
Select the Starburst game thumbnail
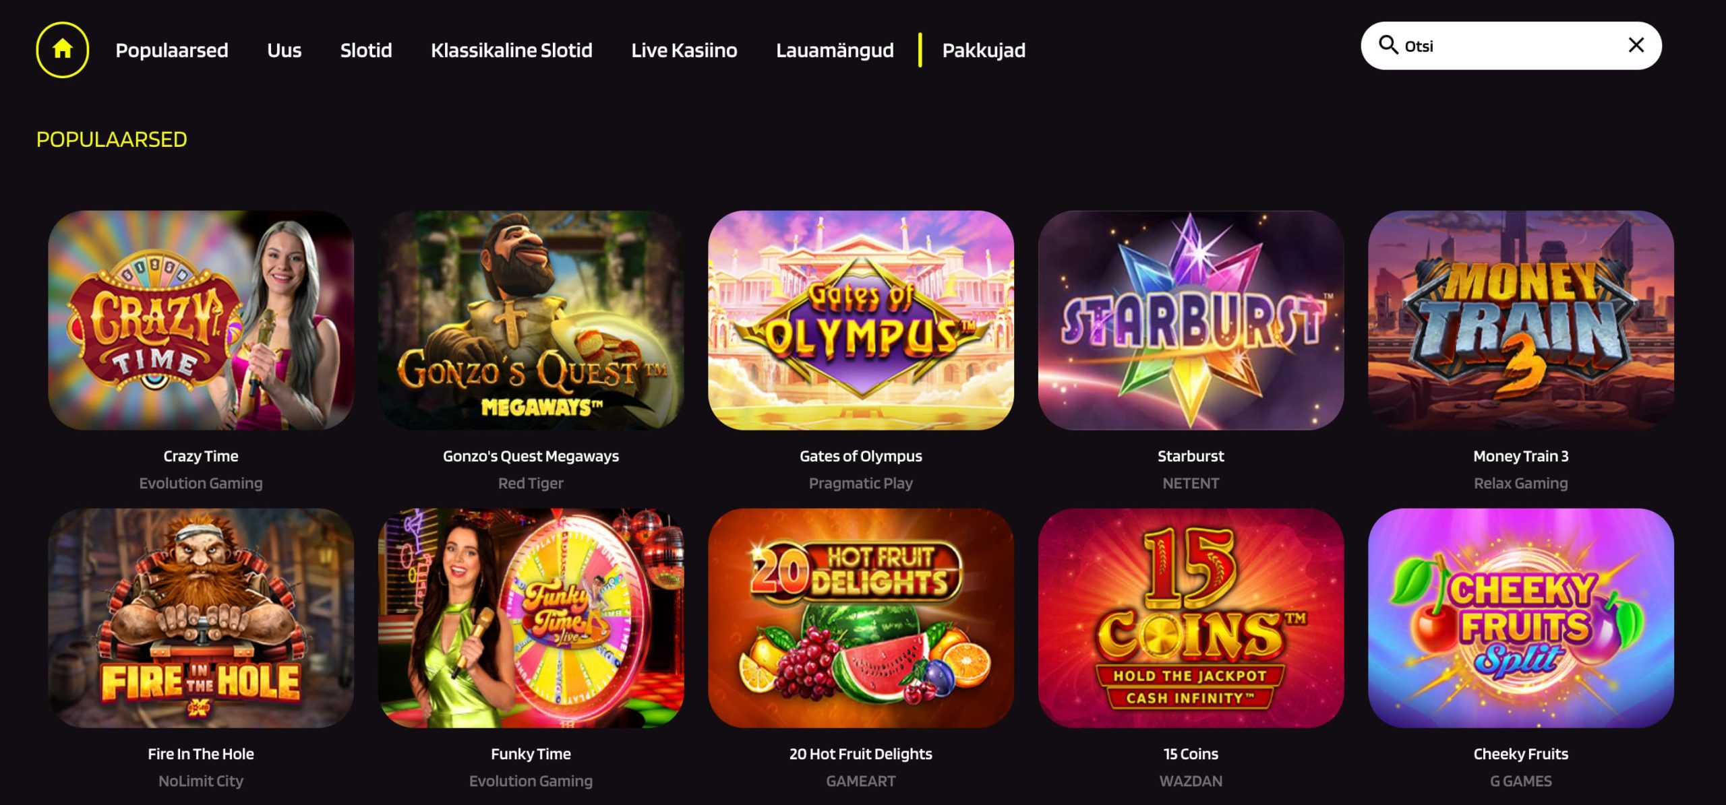click(x=1191, y=320)
